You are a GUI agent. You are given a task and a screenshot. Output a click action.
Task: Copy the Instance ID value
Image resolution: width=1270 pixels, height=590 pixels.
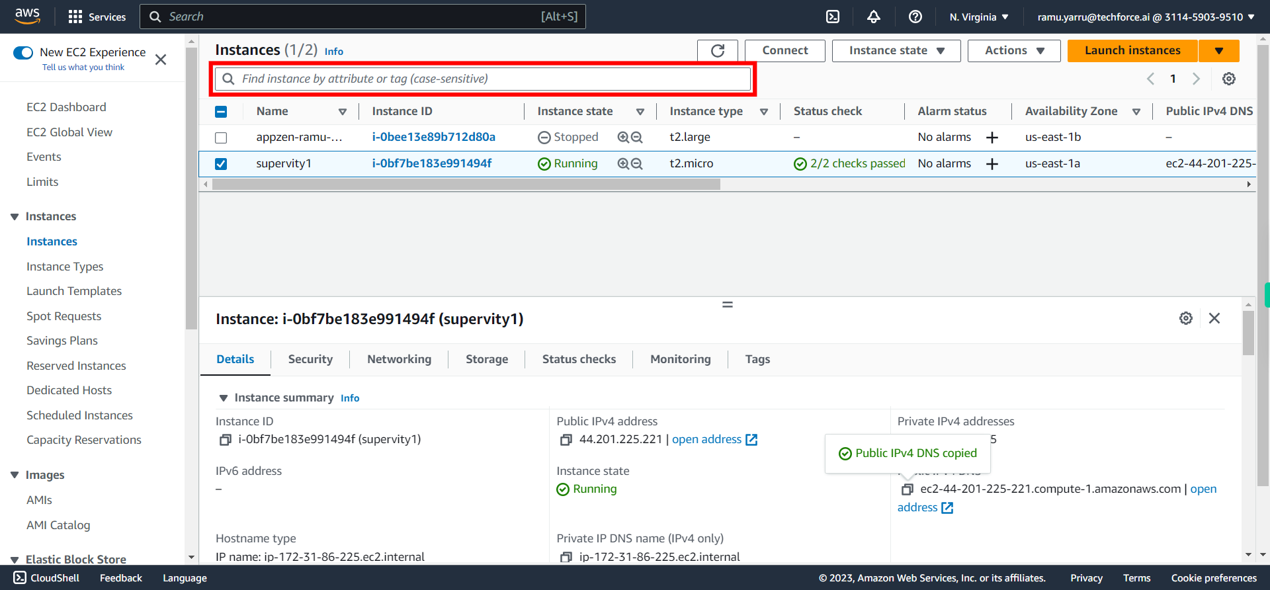point(226,440)
